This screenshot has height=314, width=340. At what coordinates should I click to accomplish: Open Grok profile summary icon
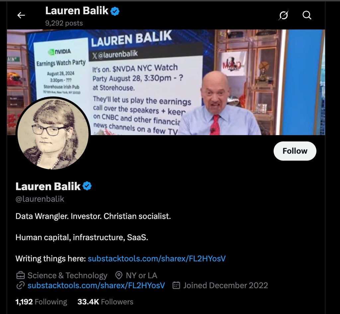[x=284, y=15]
